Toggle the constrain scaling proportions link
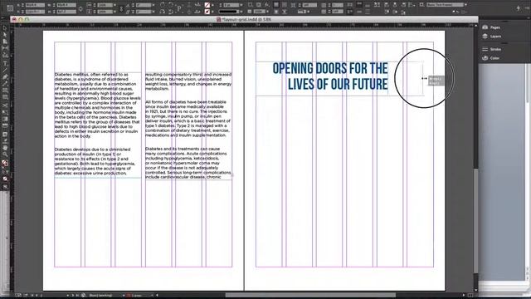The width and height of the screenshot is (531, 299). pyautogui.click(x=122, y=8)
